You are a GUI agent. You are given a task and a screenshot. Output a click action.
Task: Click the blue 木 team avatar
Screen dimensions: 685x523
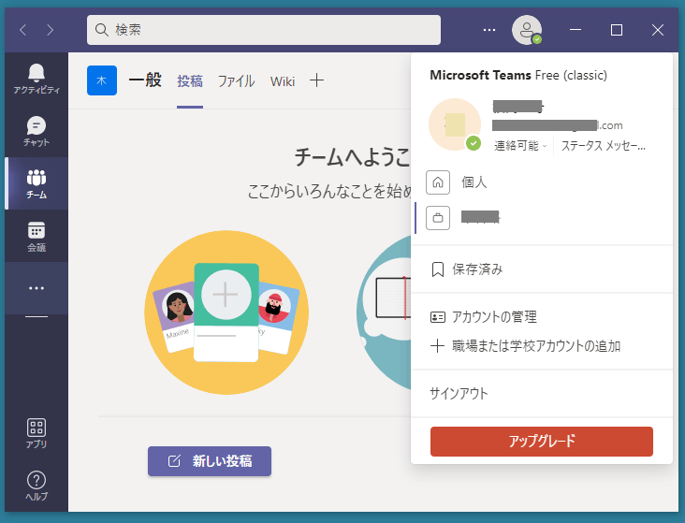[x=102, y=80]
